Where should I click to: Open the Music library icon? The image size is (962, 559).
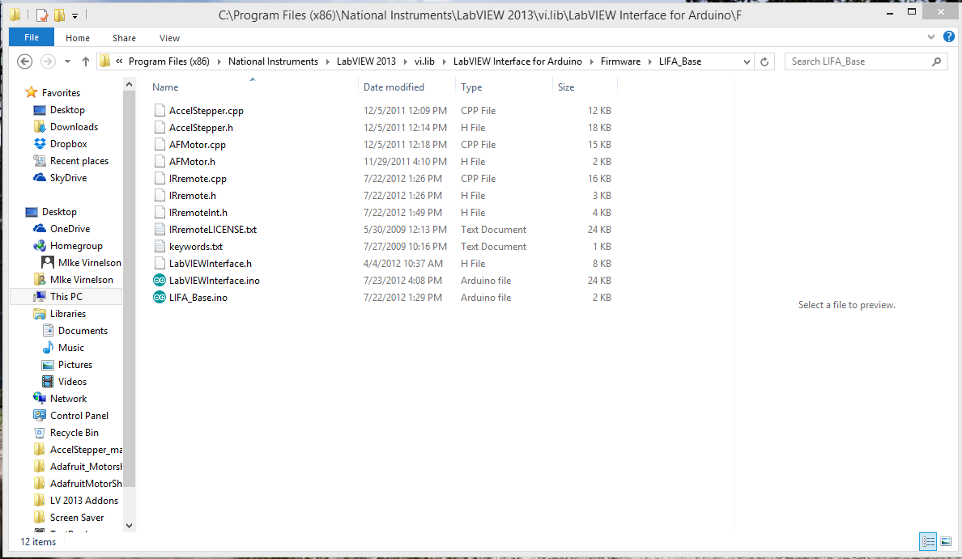(48, 348)
